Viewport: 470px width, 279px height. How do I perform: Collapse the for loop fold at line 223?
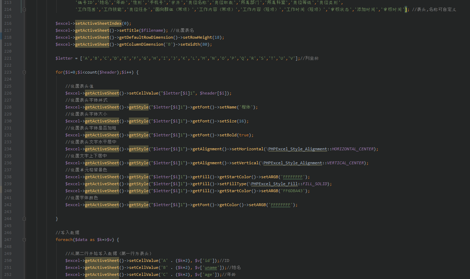(x=24, y=72)
